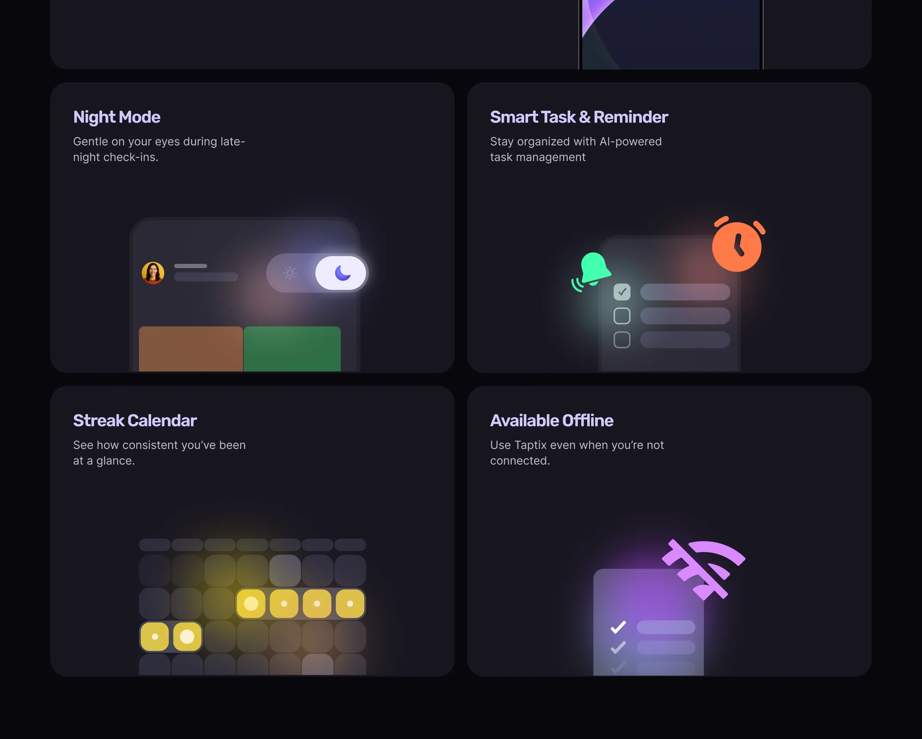
Task: Click the dim sun icon on toggle
Action: pos(290,273)
